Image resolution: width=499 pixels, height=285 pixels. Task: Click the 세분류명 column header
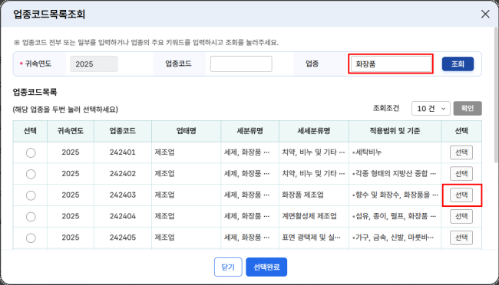point(249,131)
